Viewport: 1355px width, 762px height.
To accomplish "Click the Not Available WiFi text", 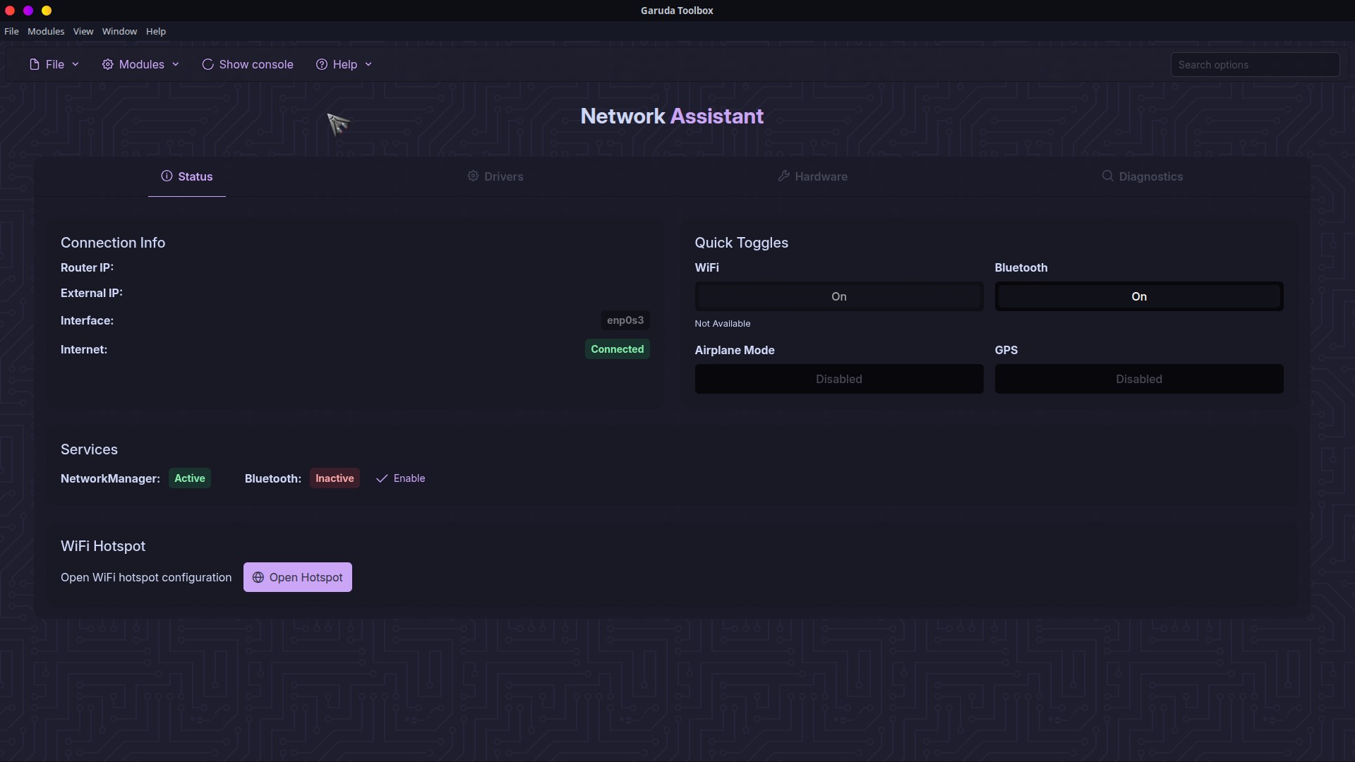I will pos(723,324).
